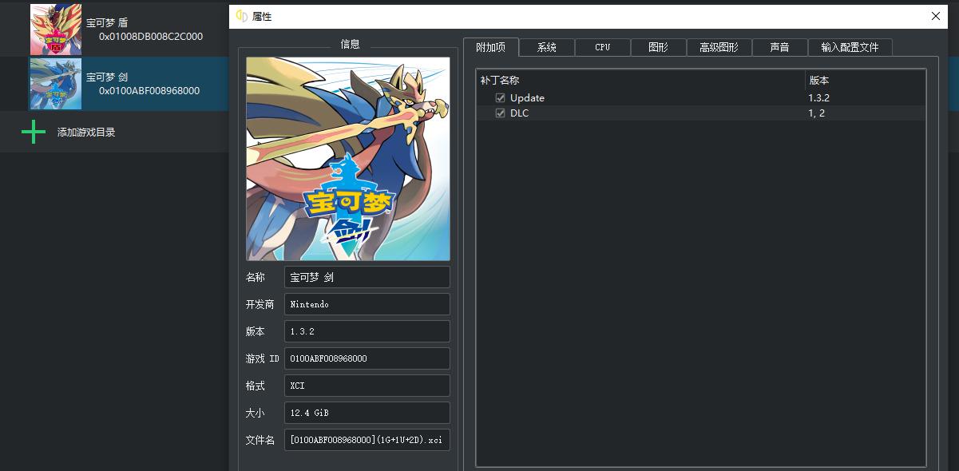Click game ID 0x0100ABF008968000 in game list
959x471 pixels.
coord(149,91)
